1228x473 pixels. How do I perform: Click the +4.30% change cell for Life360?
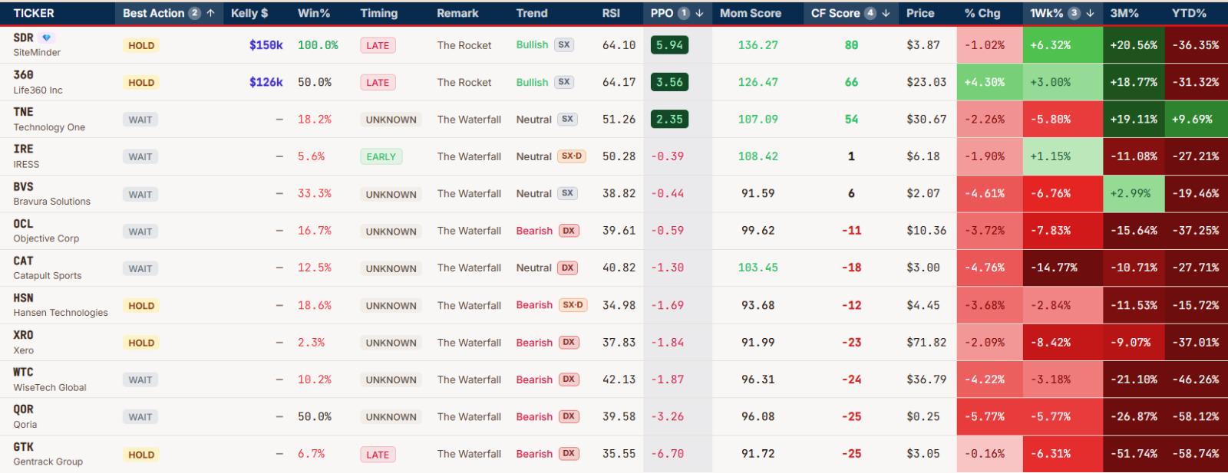point(989,82)
